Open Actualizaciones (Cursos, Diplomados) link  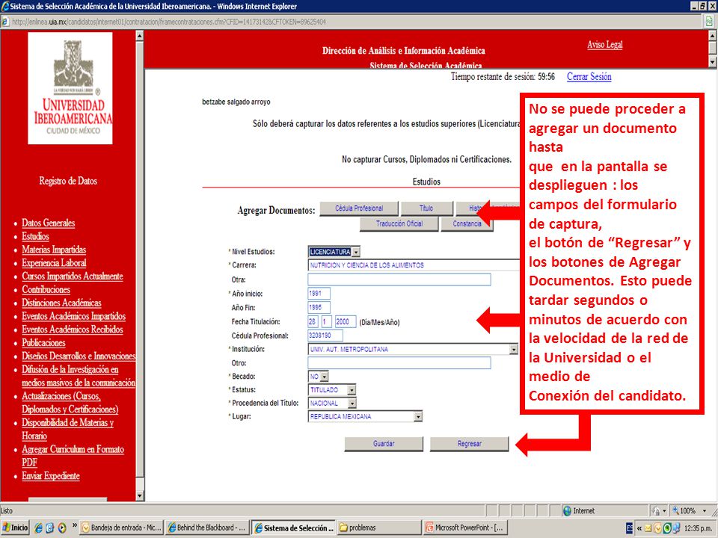(x=70, y=402)
